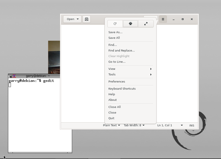Click the terminal title garry@debian: ~
Viewport: 221px width, 159px height.
38,76
